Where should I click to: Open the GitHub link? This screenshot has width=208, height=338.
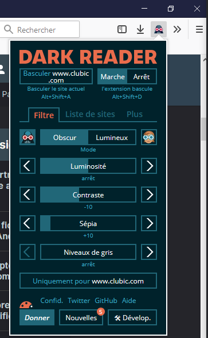coord(106,301)
